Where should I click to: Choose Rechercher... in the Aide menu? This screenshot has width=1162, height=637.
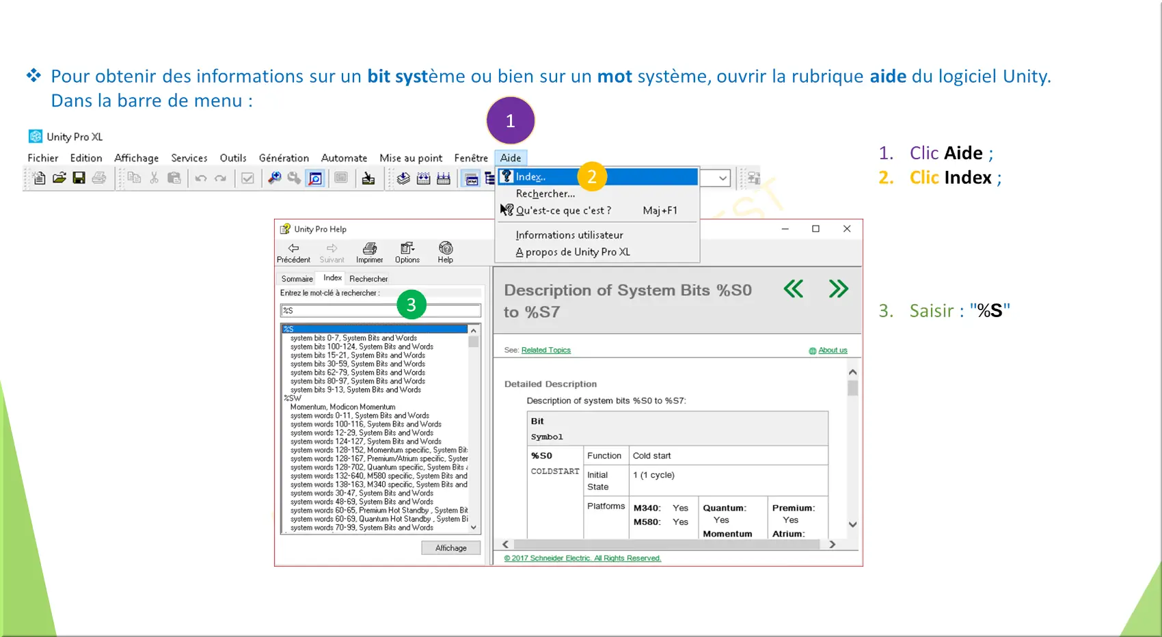(x=597, y=193)
